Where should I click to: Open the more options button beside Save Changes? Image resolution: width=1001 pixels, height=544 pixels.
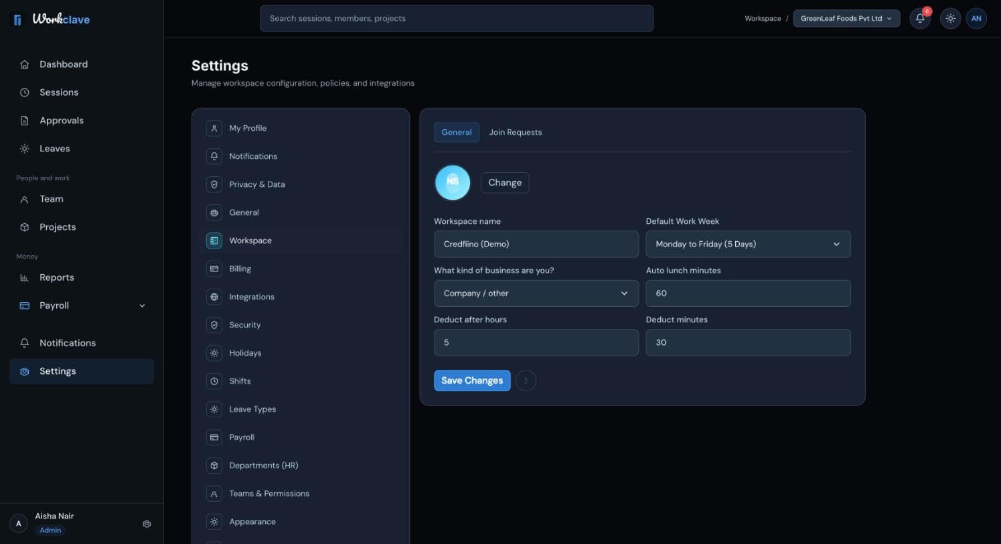[526, 381]
